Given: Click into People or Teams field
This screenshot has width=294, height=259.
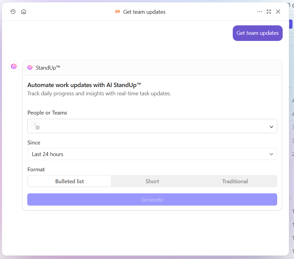Looking at the screenshot, I should click(152, 126).
